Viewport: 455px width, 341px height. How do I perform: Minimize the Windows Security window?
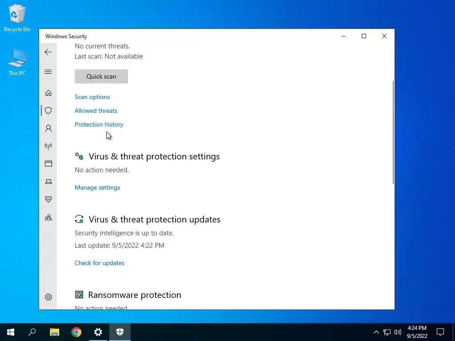[343, 36]
